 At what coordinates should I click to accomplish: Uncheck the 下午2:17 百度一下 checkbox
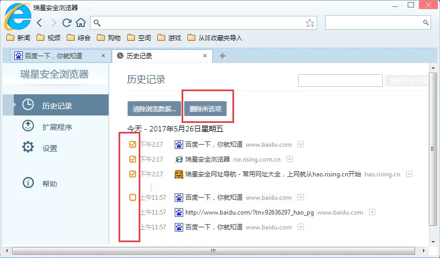coord(132,144)
